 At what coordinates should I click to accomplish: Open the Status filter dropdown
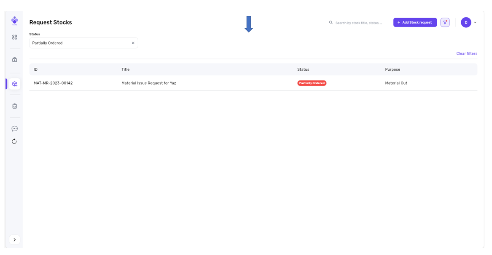click(x=80, y=43)
